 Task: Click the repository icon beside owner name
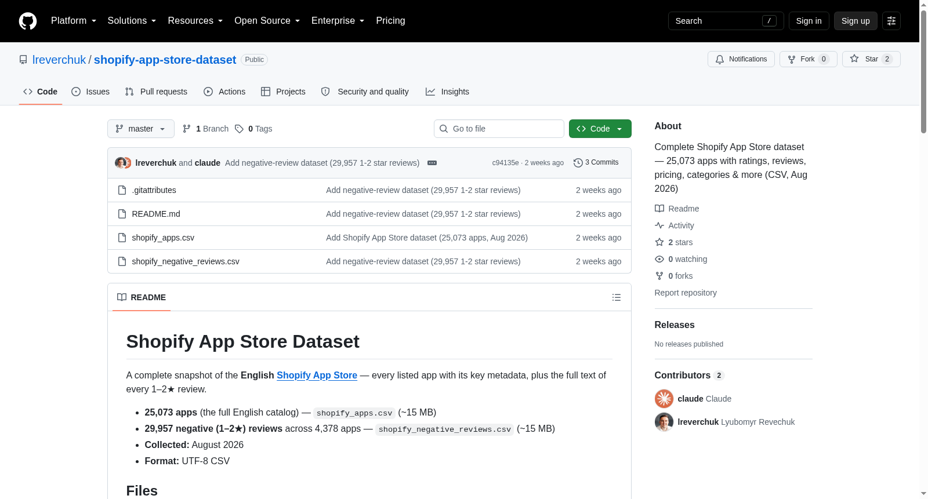coord(23,60)
